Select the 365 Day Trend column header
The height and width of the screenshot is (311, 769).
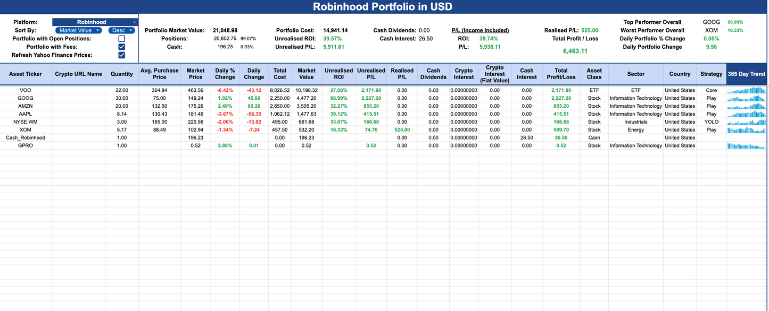tap(747, 74)
